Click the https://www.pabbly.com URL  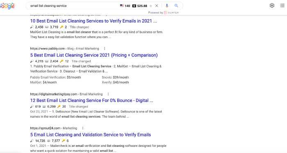pos(48,49)
